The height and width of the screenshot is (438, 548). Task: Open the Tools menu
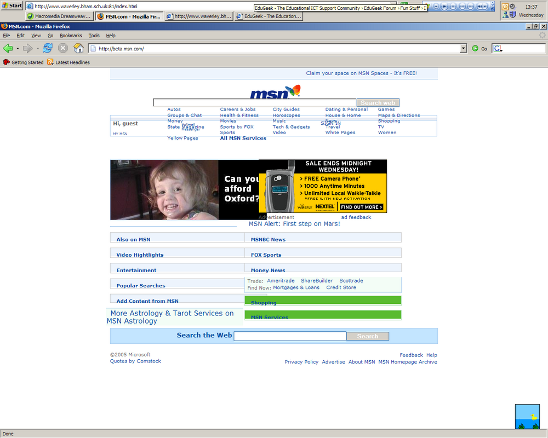pos(94,36)
